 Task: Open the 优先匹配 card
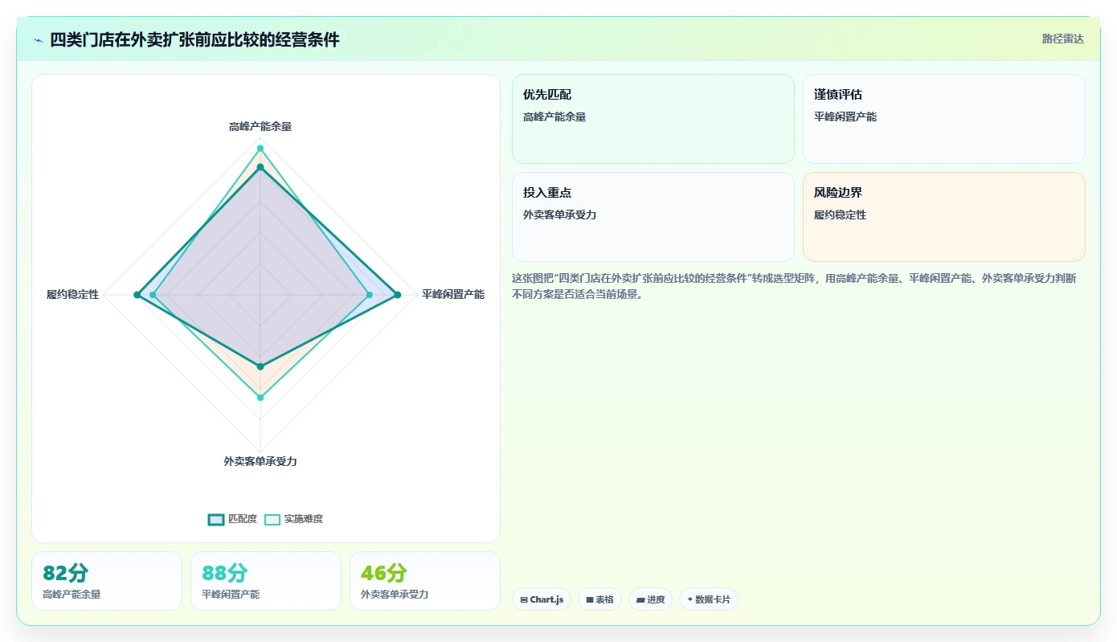point(653,119)
